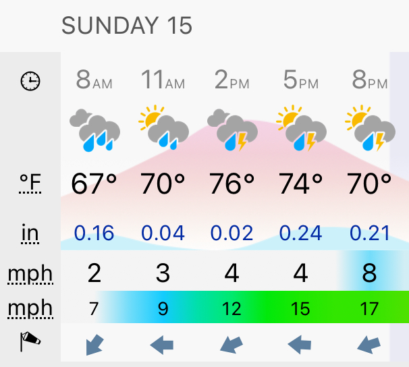The height and width of the screenshot is (367, 409).
Task: Open the SUNDAY 15 day header
Action: tap(127, 25)
